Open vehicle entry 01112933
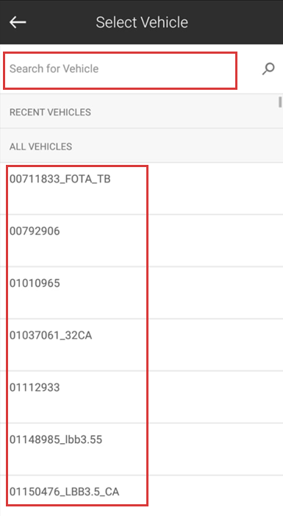The height and width of the screenshot is (516, 283). click(141, 397)
